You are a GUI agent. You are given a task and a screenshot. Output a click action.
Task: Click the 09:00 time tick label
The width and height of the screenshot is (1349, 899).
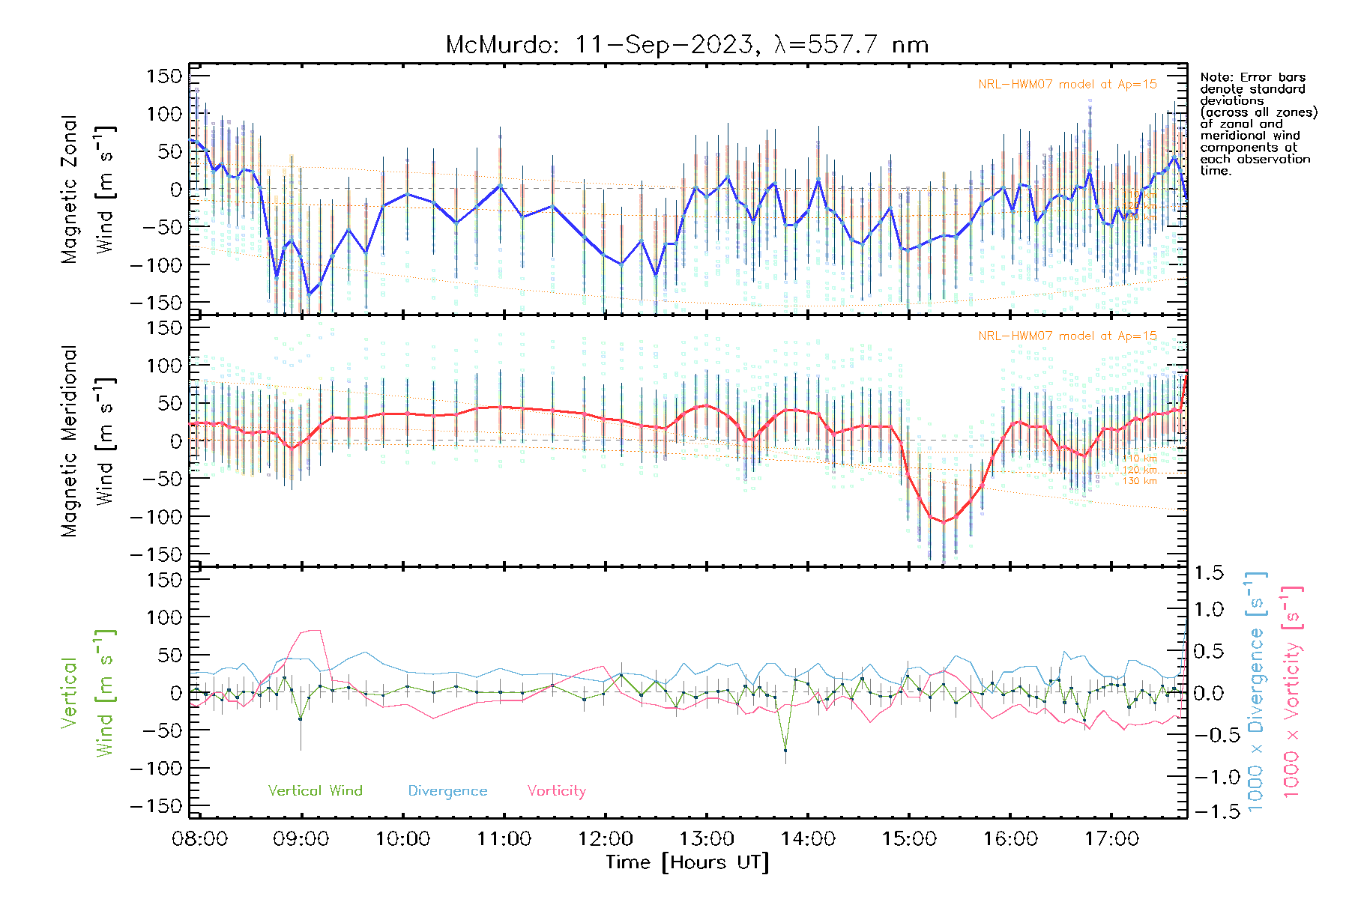coord(301,838)
